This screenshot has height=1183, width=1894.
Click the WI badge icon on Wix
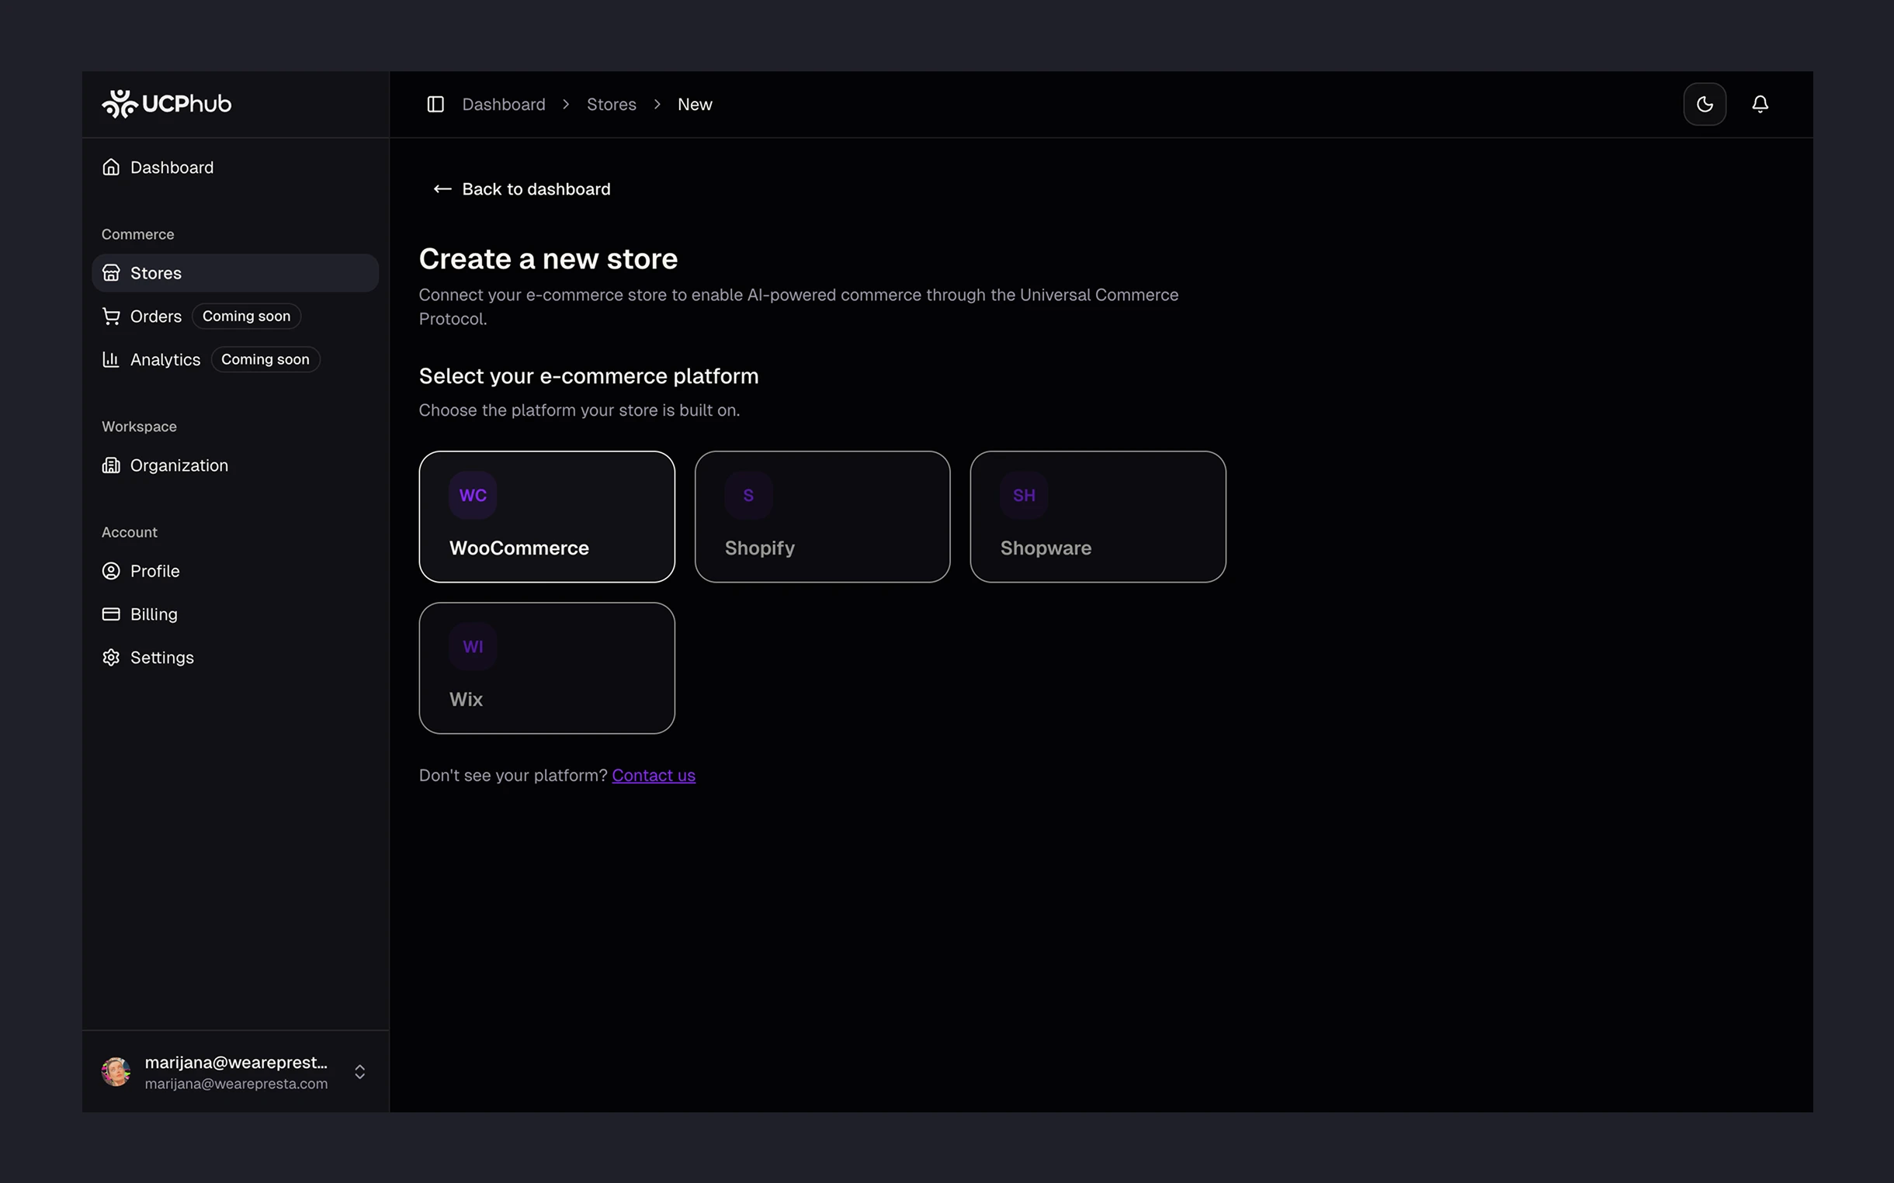(473, 646)
